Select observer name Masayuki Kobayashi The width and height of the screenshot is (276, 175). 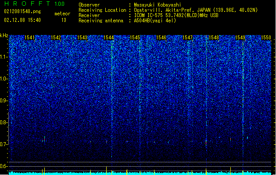pyautogui.click(x=158, y=5)
